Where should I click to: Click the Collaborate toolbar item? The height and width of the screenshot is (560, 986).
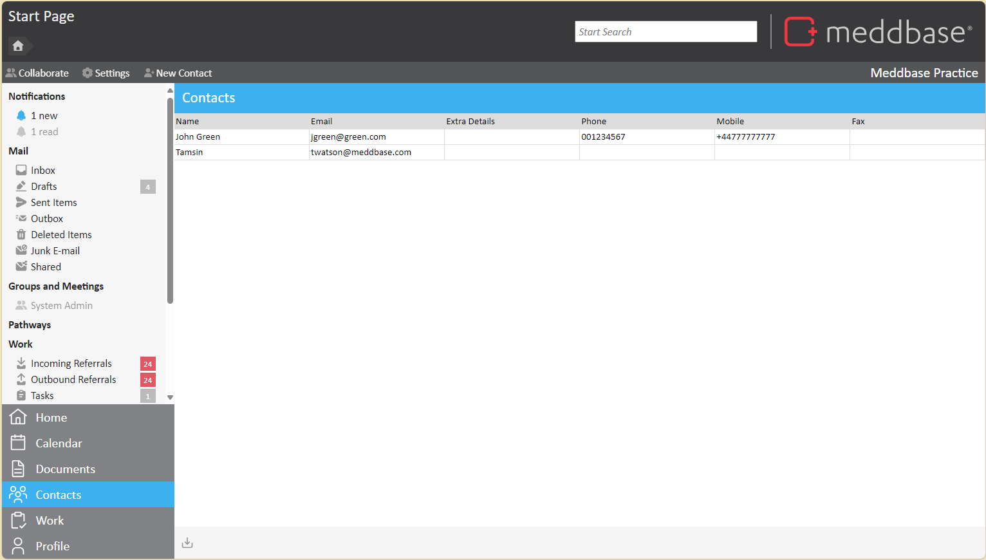pos(37,73)
